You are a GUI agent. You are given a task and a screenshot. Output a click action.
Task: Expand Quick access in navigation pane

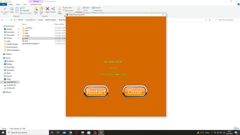(x=10, y=26)
